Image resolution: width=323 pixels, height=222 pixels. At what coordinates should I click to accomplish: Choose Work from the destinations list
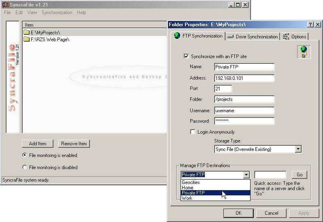pyautogui.click(x=215, y=198)
